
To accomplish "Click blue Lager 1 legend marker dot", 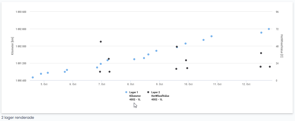I will pyautogui.click(x=126, y=92).
